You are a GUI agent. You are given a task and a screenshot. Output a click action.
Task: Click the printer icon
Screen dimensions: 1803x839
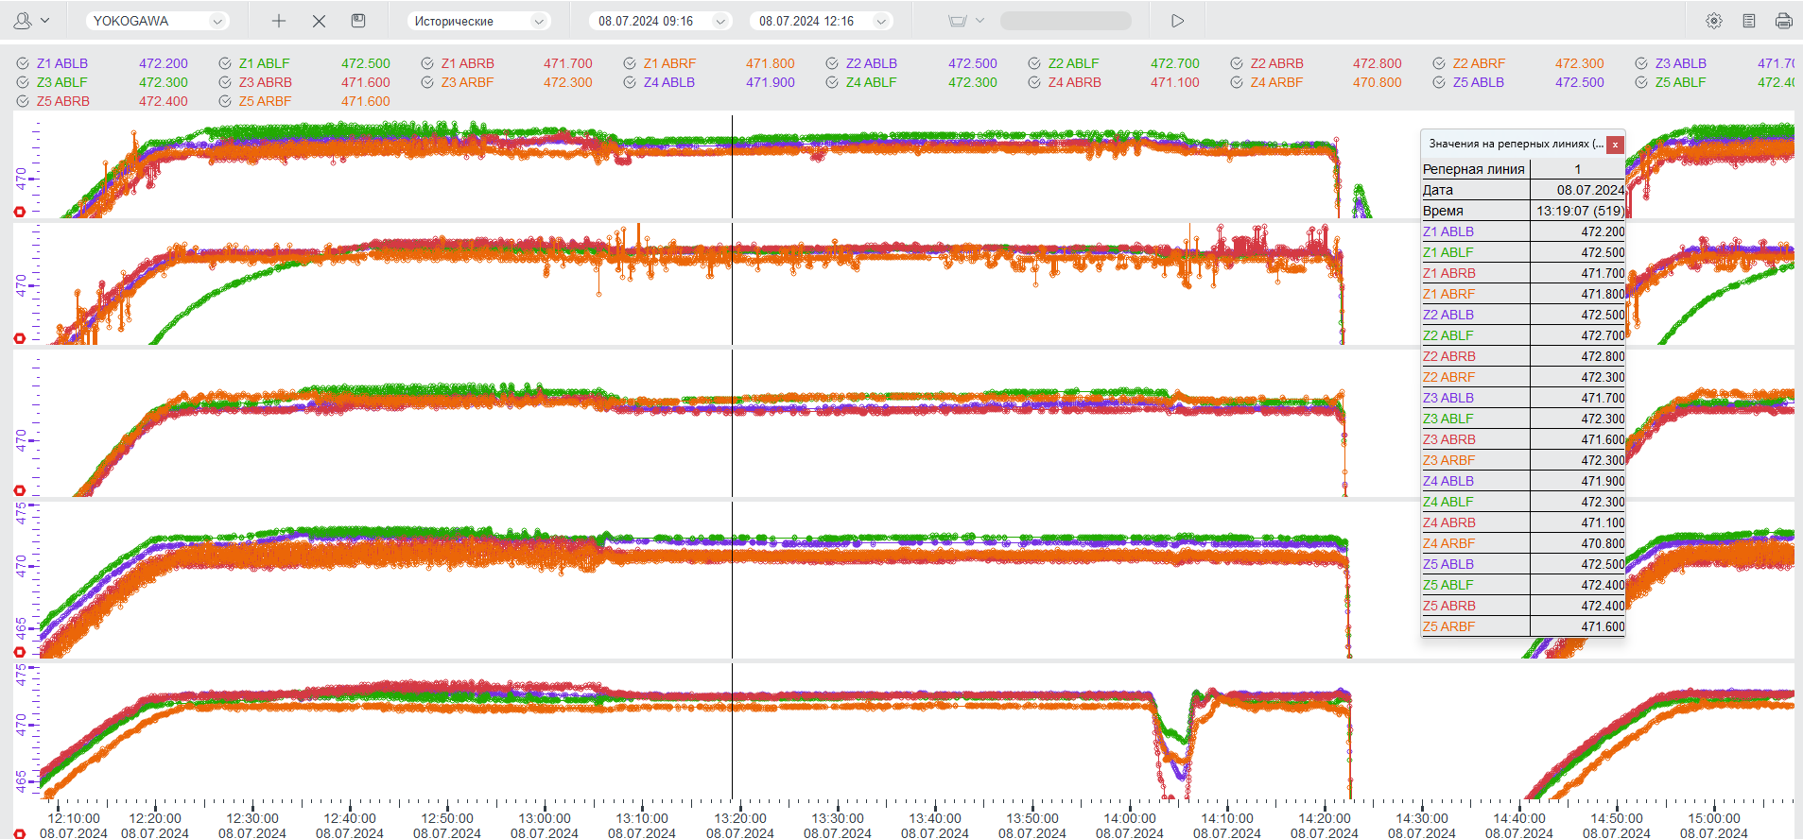1783,21
